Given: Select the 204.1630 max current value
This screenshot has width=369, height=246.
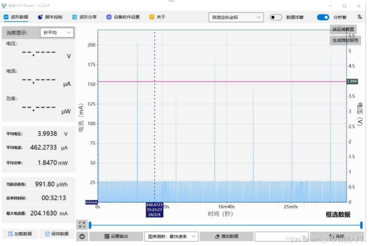Looking at the screenshot, I should (44, 213).
